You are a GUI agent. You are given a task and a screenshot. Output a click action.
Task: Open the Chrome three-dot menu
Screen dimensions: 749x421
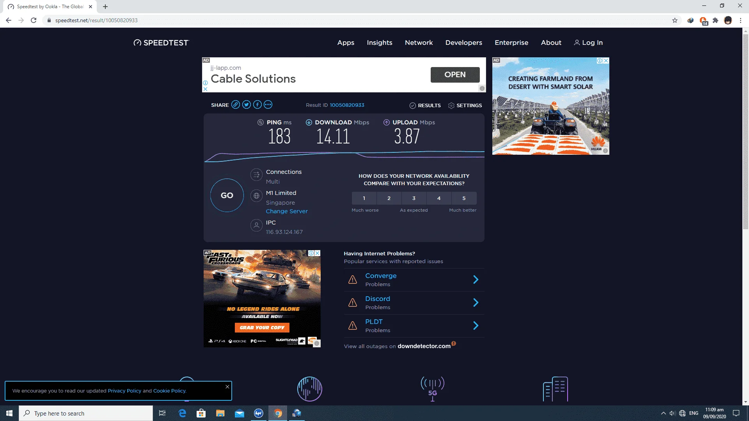click(740, 20)
